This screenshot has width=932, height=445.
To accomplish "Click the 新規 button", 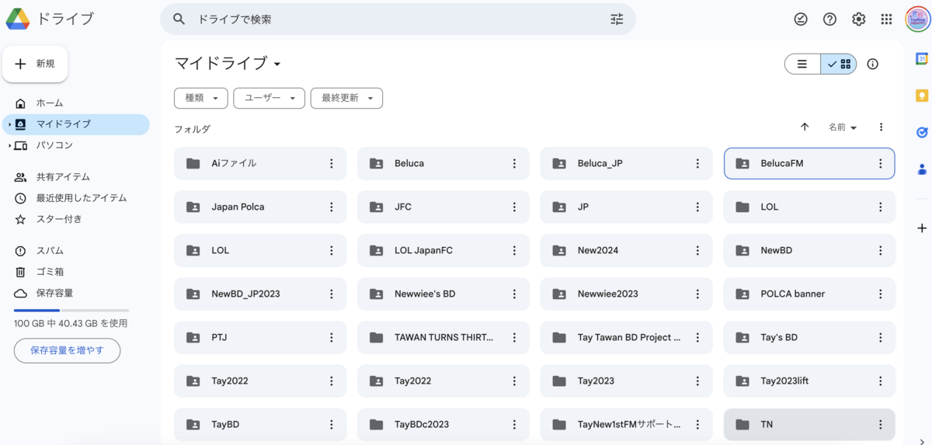I will click(x=35, y=64).
